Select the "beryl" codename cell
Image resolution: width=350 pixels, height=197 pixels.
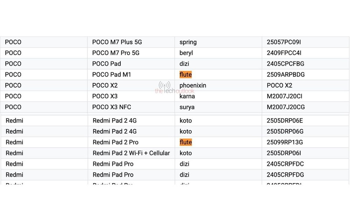186,53
